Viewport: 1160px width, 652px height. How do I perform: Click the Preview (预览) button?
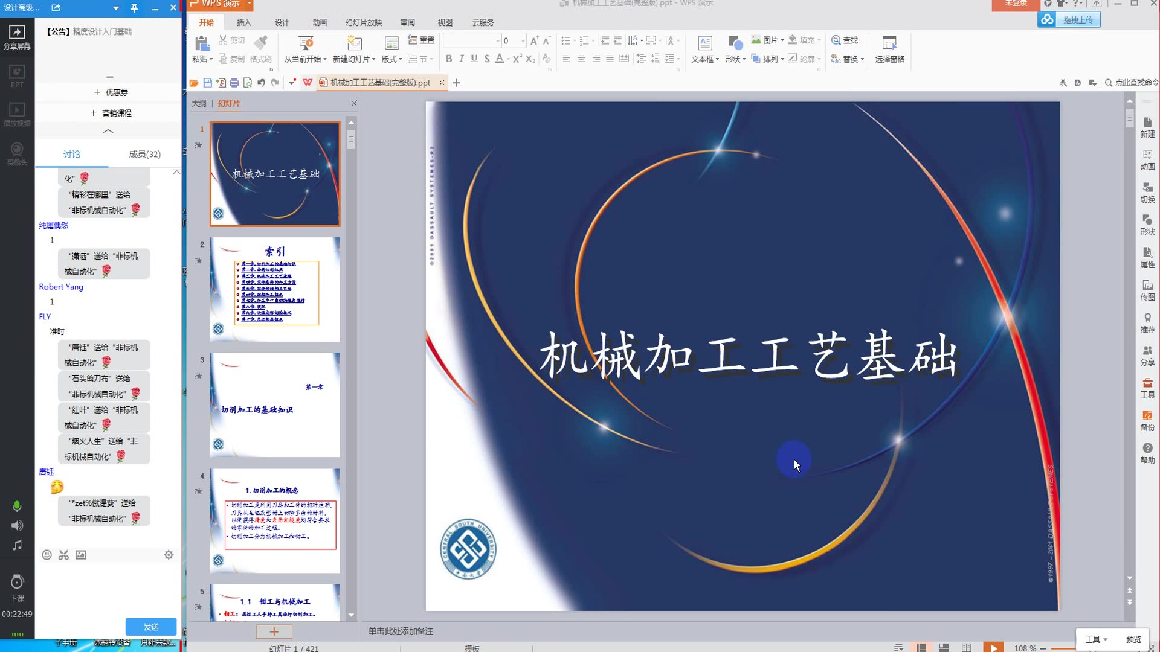pyautogui.click(x=1133, y=639)
